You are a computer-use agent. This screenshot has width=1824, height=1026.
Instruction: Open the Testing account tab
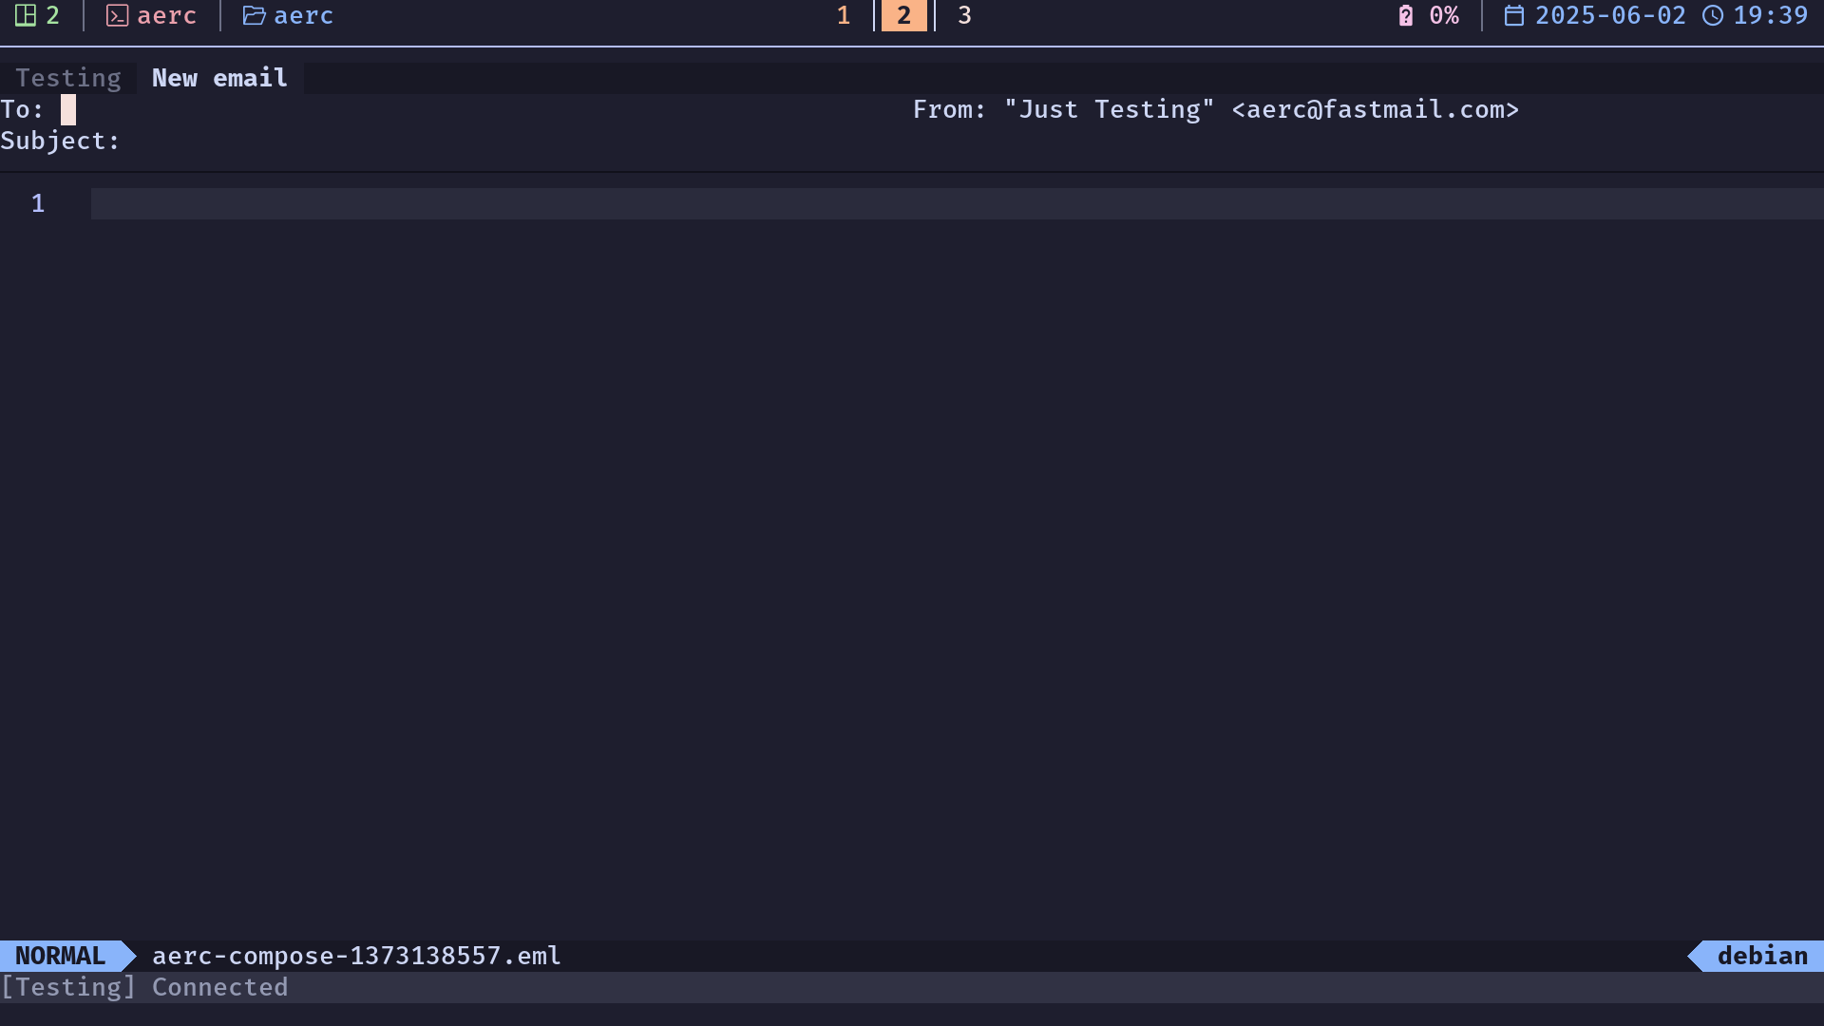pos(68,78)
